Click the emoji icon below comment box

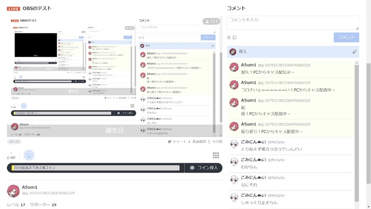(x=228, y=37)
